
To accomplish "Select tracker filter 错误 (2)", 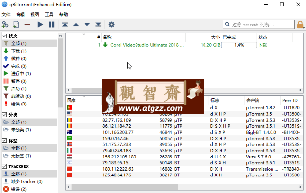I will [30, 189].
